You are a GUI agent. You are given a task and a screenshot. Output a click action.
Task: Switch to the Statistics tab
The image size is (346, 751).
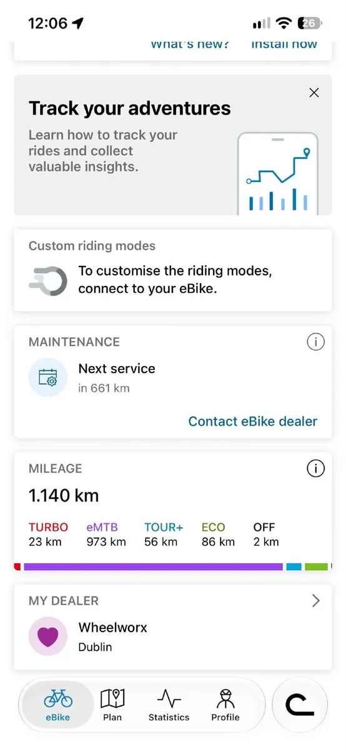169,705
